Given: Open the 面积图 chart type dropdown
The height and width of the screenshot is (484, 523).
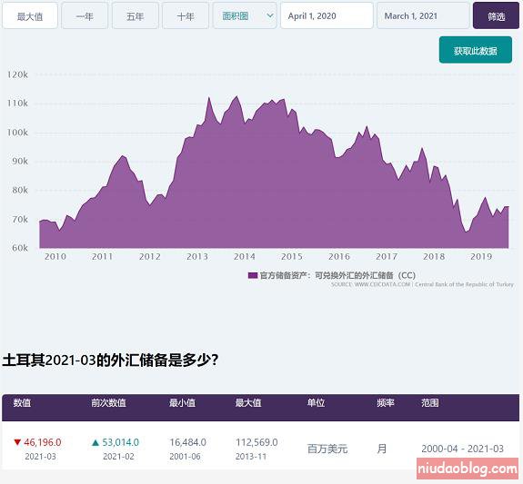Looking at the screenshot, I should (x=245, y=15).
